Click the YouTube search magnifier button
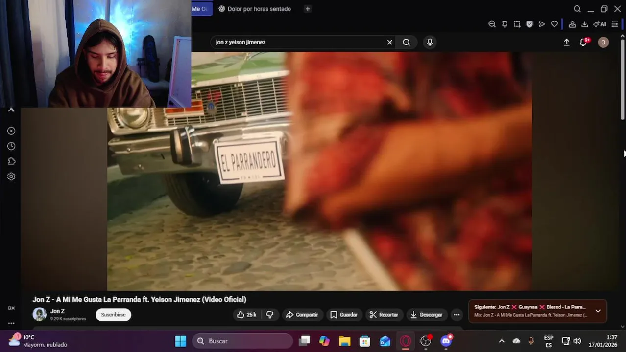626x352 pixels. click(407, 42)
